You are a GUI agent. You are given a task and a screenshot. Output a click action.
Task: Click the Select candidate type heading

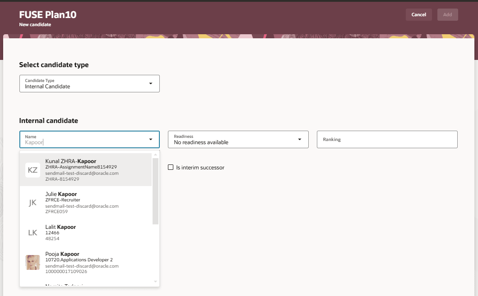tap(54, 65)
